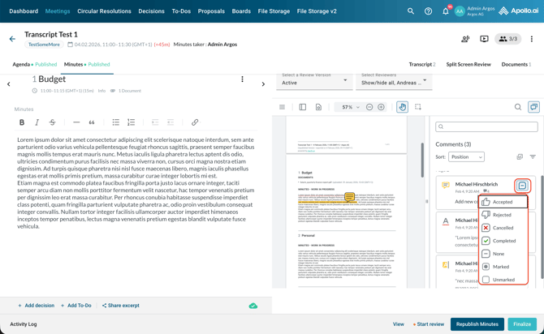
Task: Click Add decision link
Action: 37,306
